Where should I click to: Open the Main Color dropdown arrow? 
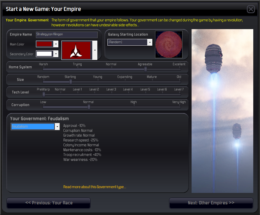coord(56,44)
